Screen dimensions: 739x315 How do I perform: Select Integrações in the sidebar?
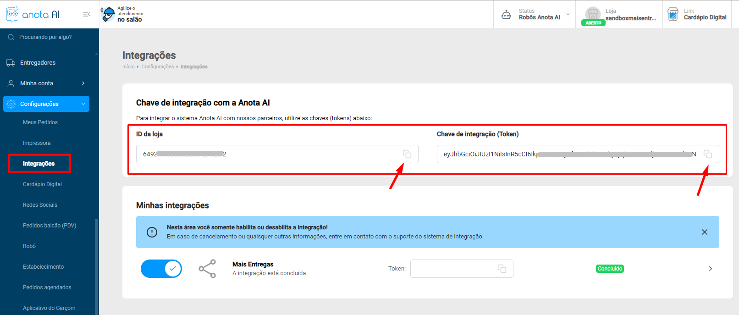click(x=39, y=164)
